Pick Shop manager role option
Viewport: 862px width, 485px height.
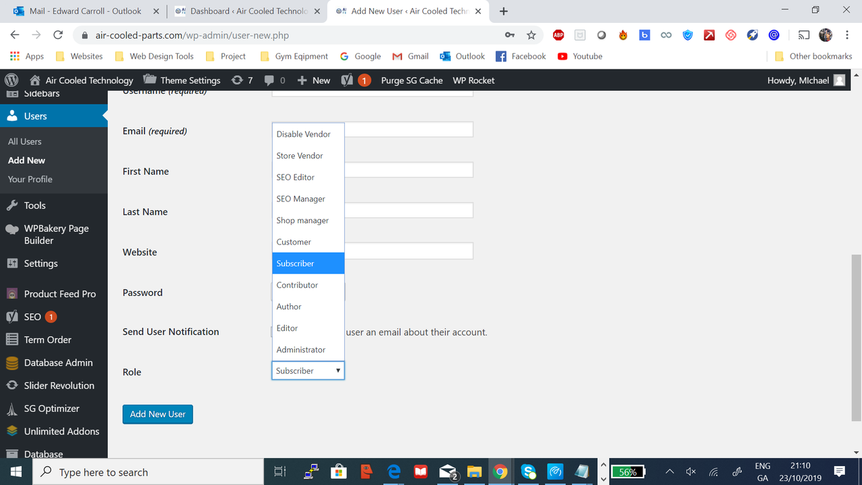pyautogui.click(x=308, y=220)
